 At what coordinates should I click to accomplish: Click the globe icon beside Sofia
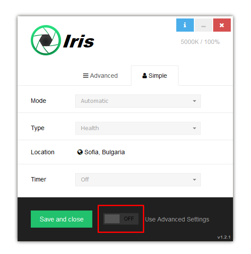point(80,152)
